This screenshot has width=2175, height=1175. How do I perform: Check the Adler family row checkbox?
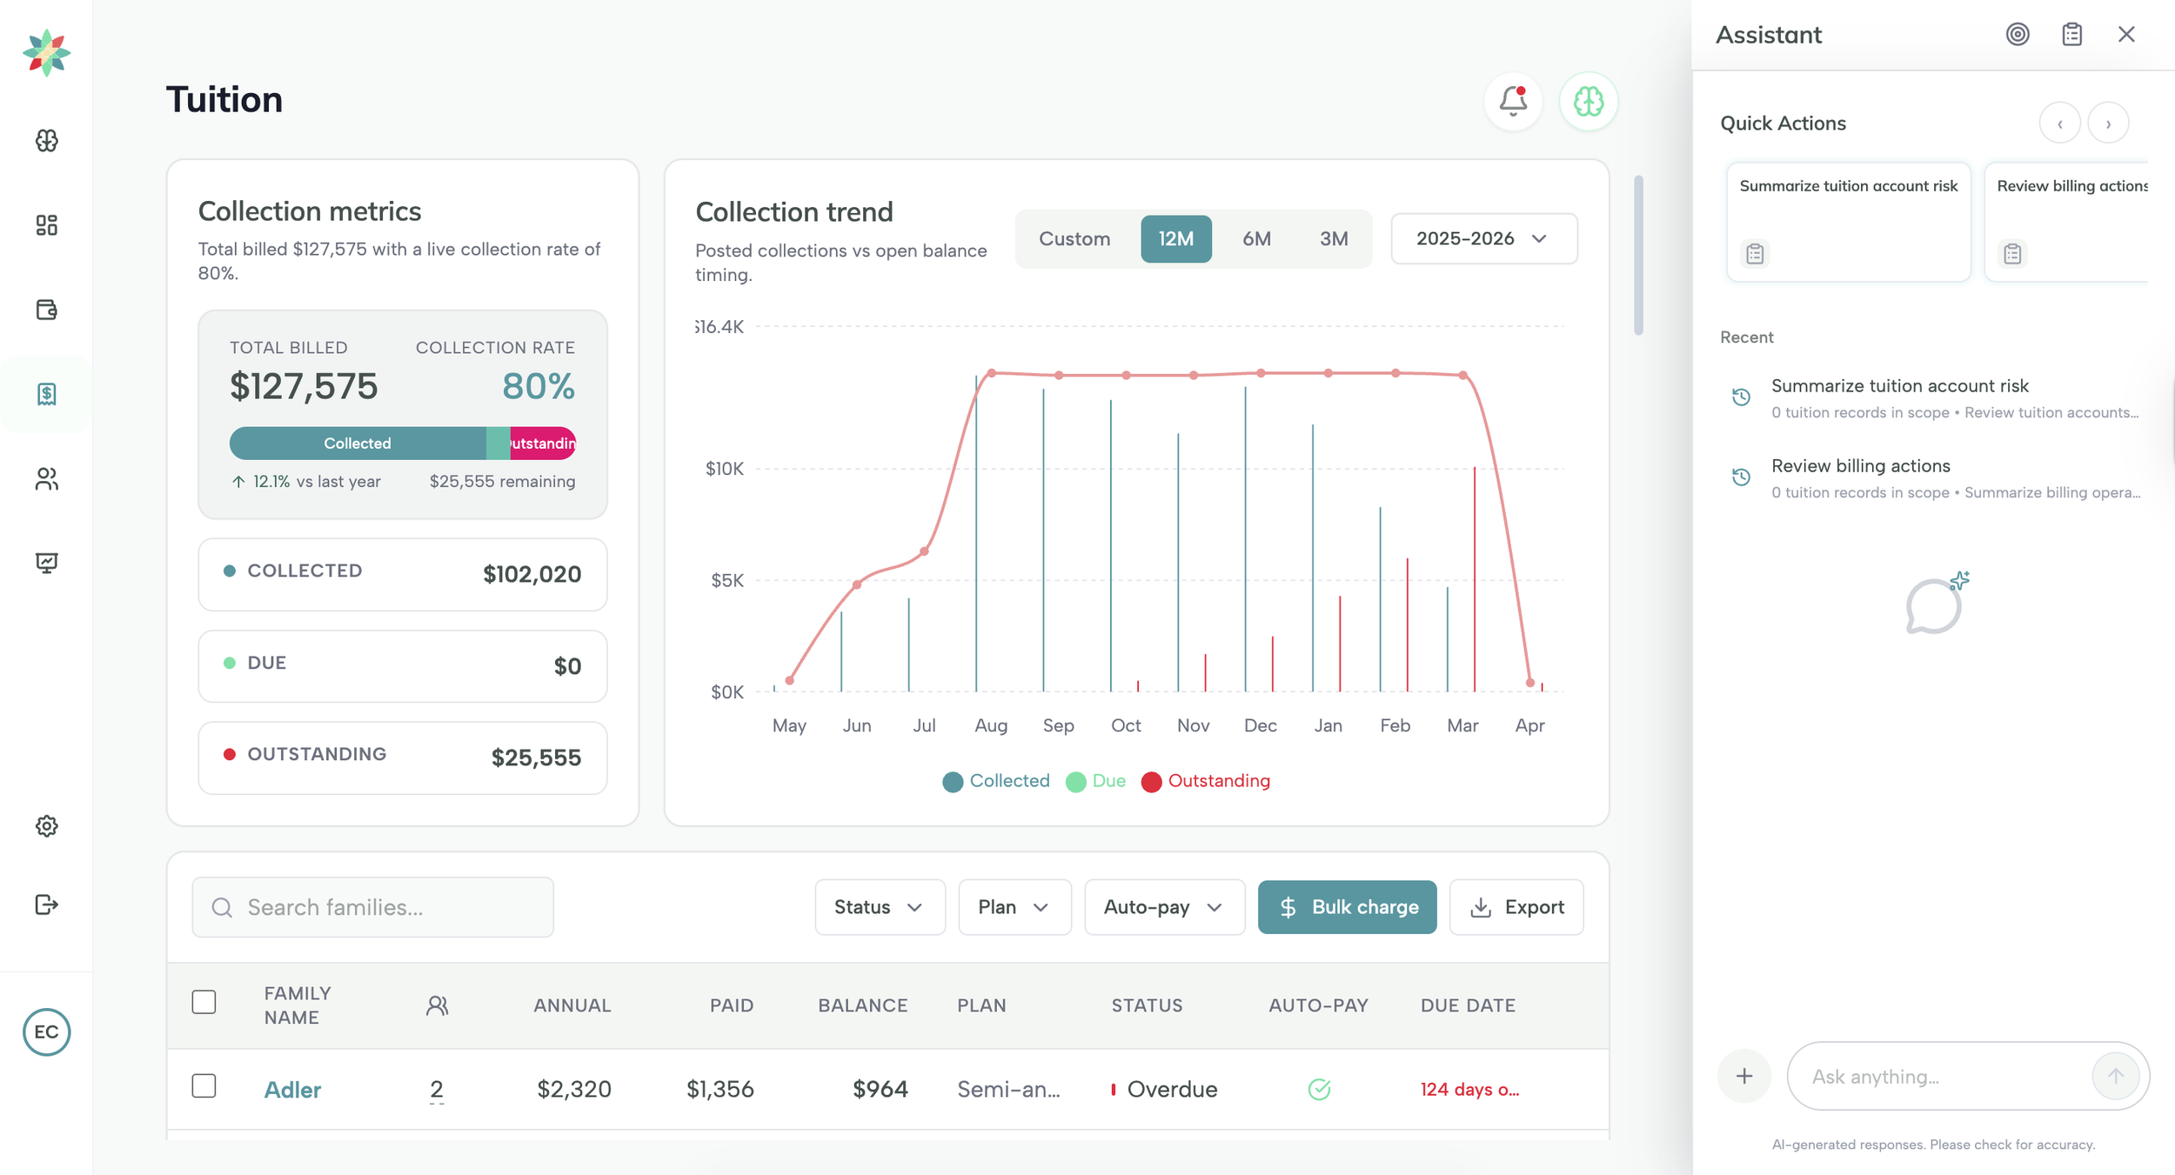(x=204, y=1086)
